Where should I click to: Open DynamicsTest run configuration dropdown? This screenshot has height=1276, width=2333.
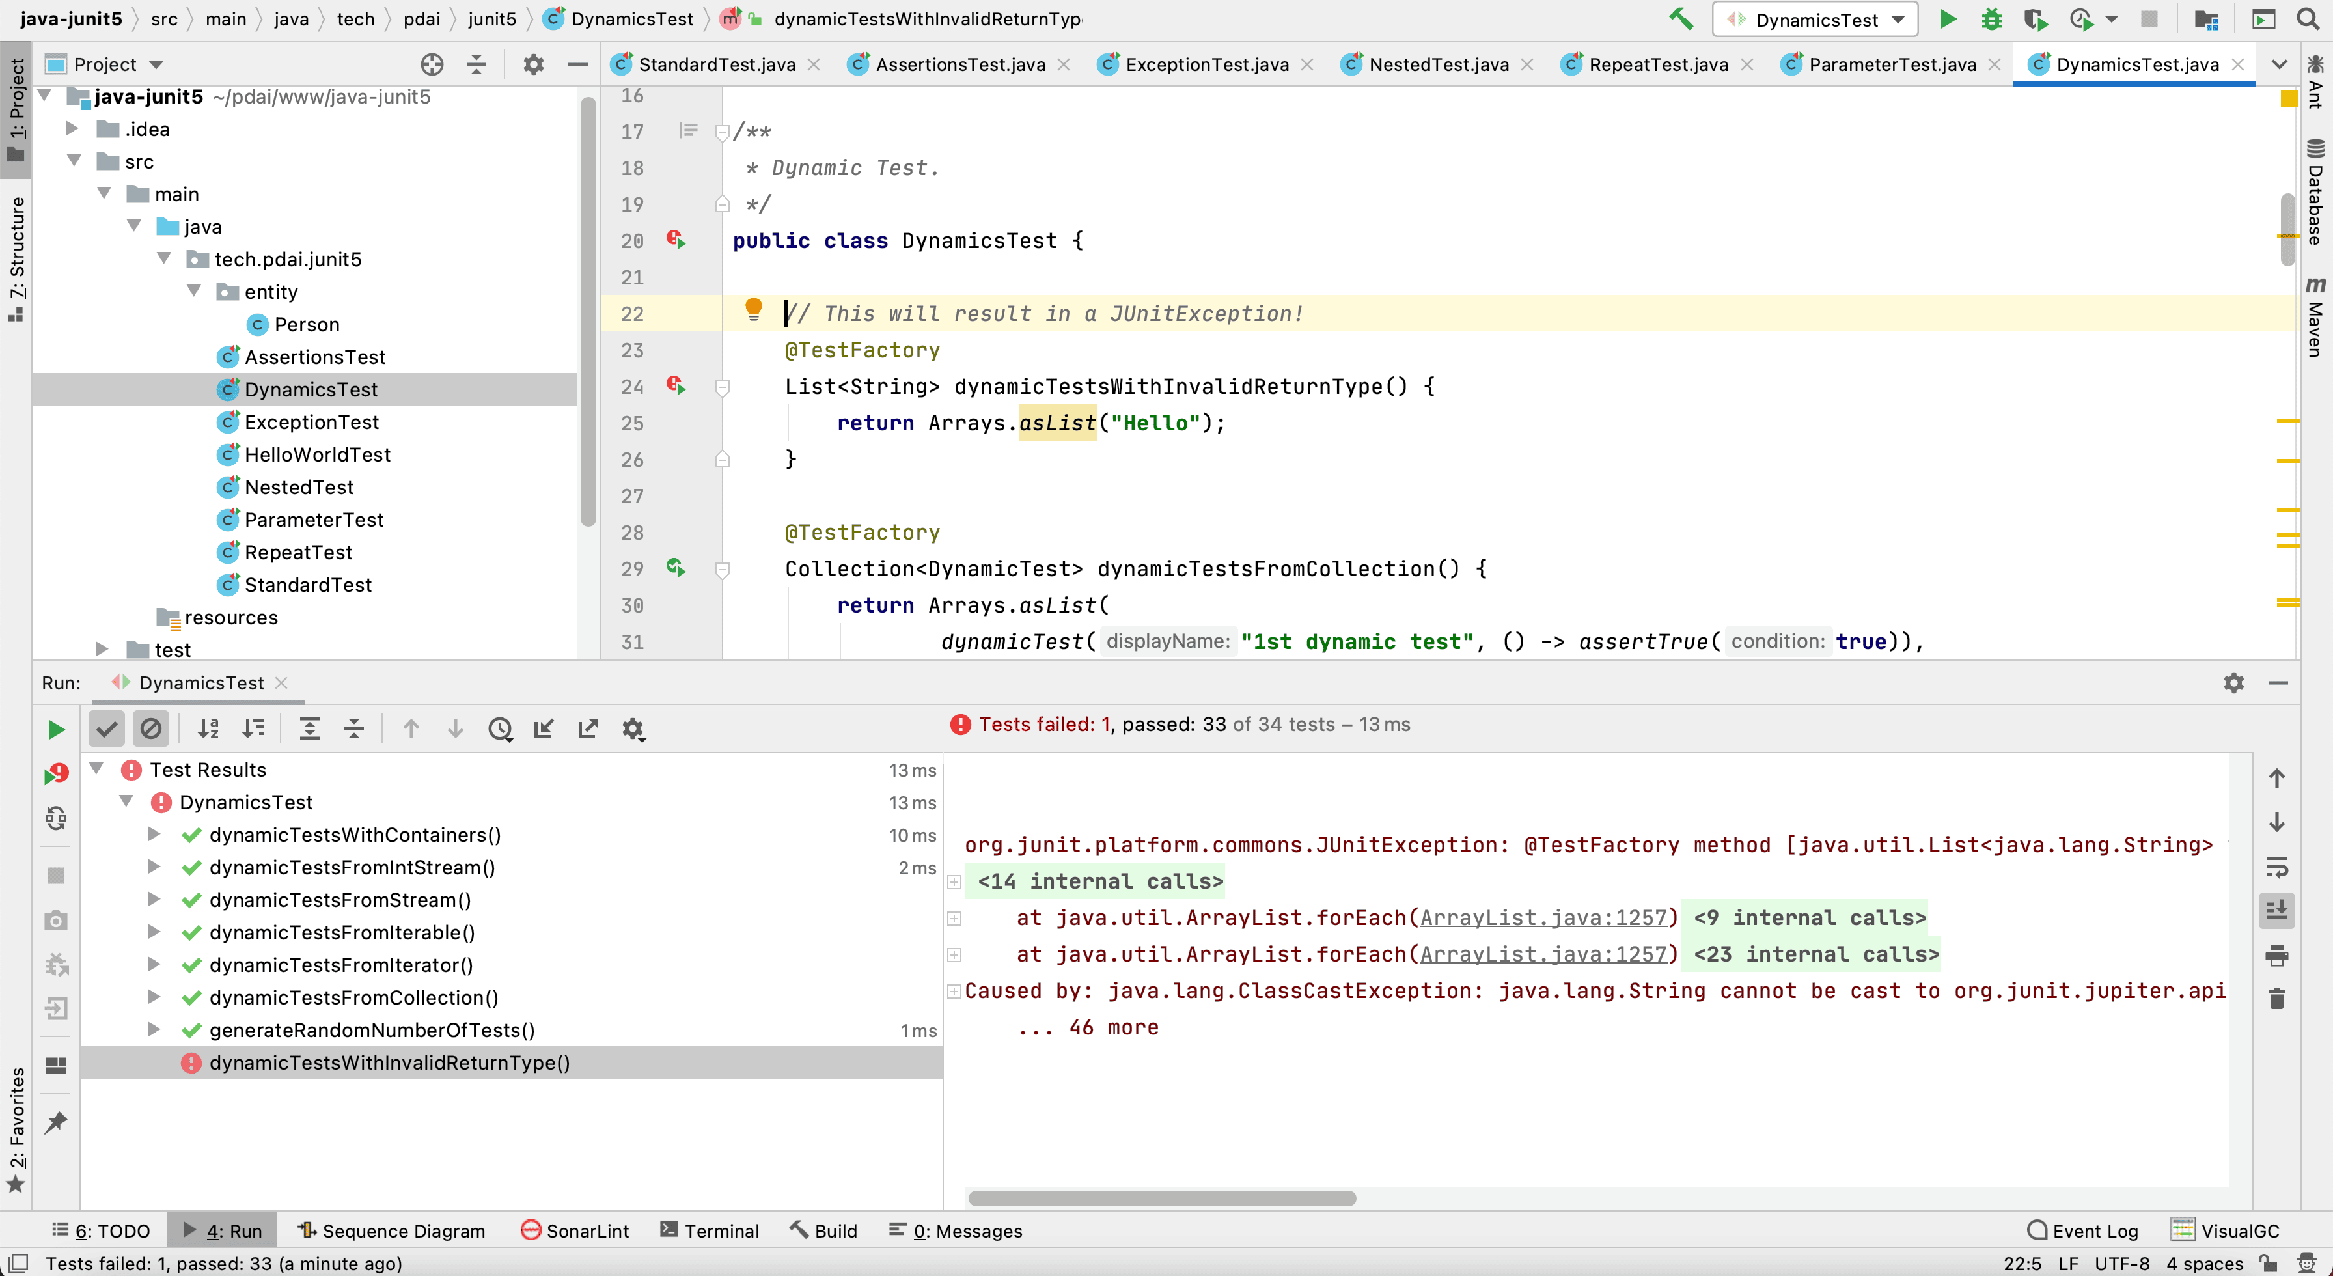click(1815, 19)
